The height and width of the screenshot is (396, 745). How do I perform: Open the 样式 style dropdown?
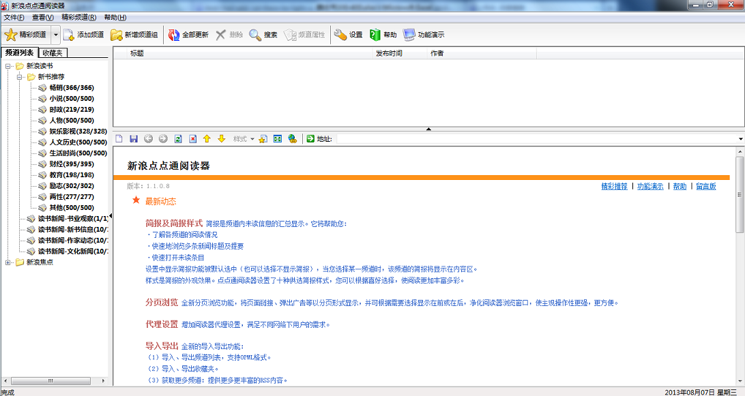point(244,138)
